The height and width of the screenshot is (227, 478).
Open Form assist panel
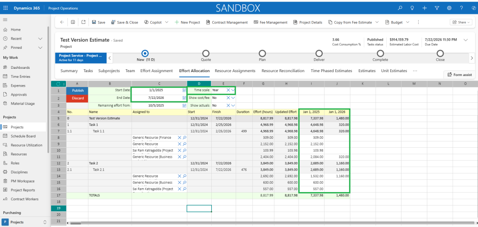tap(459, 75)
